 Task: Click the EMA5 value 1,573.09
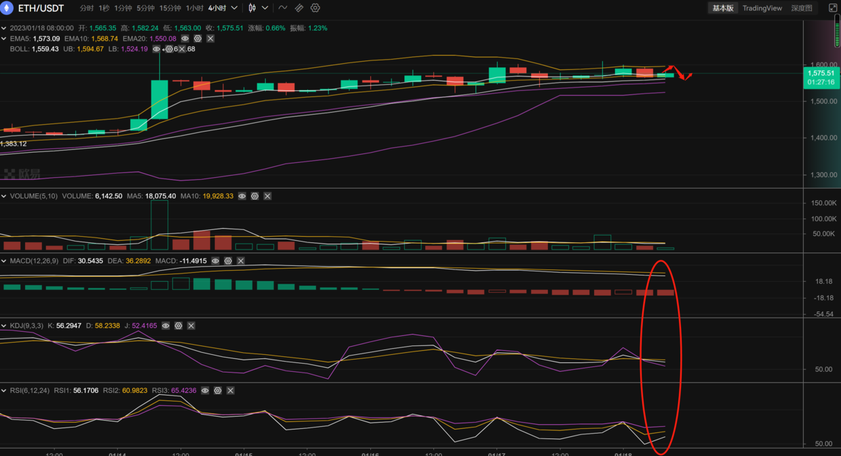[x=46, y=39]
